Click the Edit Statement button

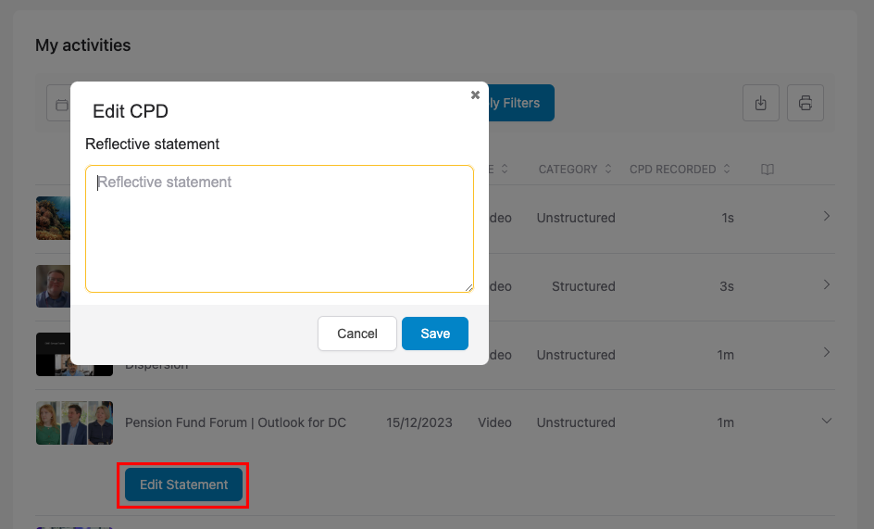pos(183,485)
